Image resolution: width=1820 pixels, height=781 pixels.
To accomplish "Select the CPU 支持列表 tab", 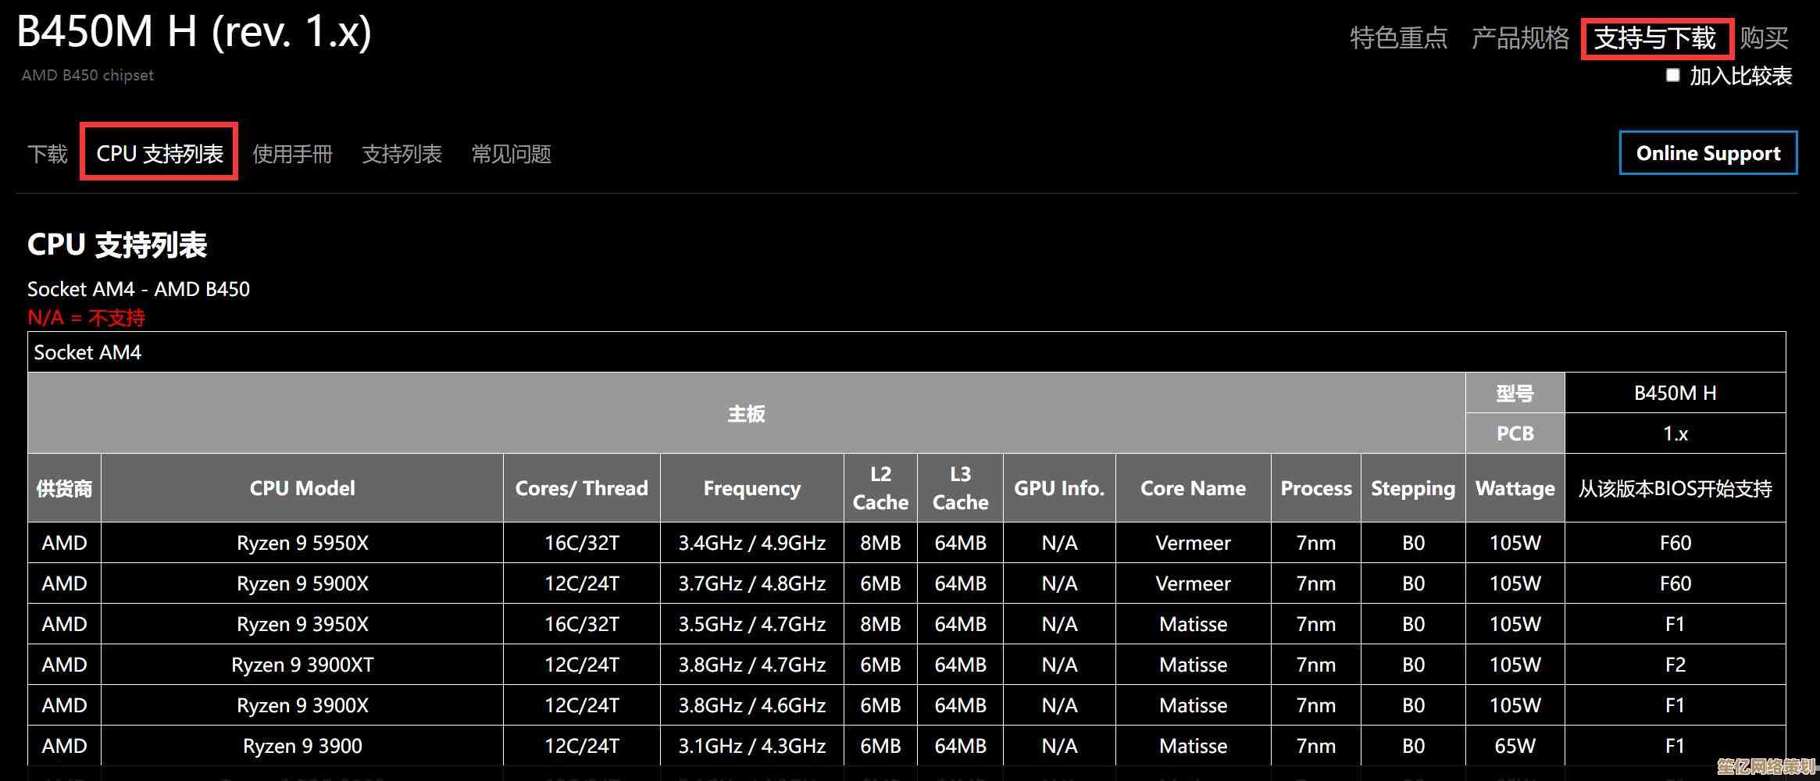I will (x=159, y=153).
